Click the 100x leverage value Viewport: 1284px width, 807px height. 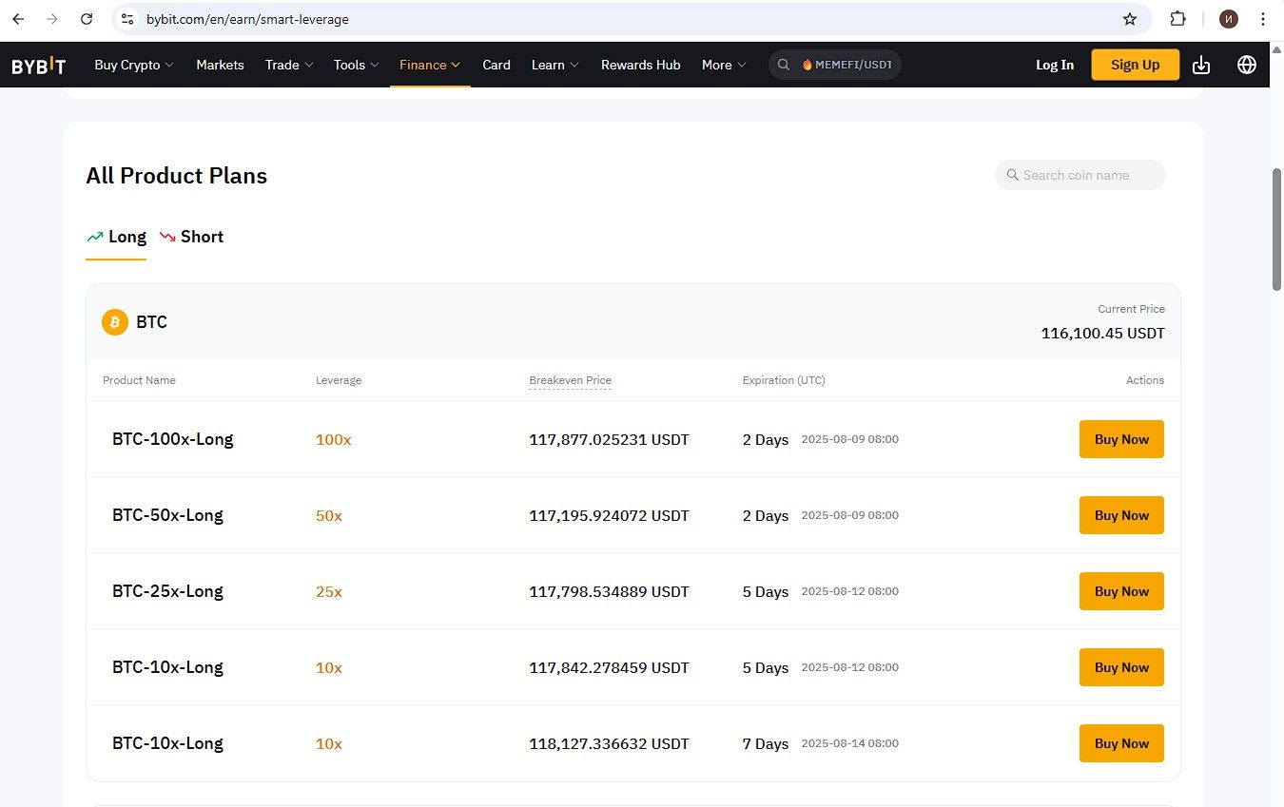coord(333,439)
